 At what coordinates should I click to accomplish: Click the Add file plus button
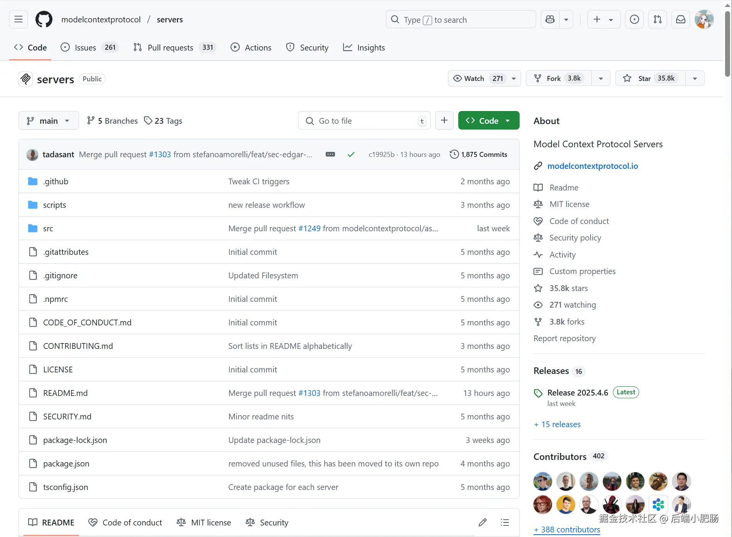(x=444, y=121)
